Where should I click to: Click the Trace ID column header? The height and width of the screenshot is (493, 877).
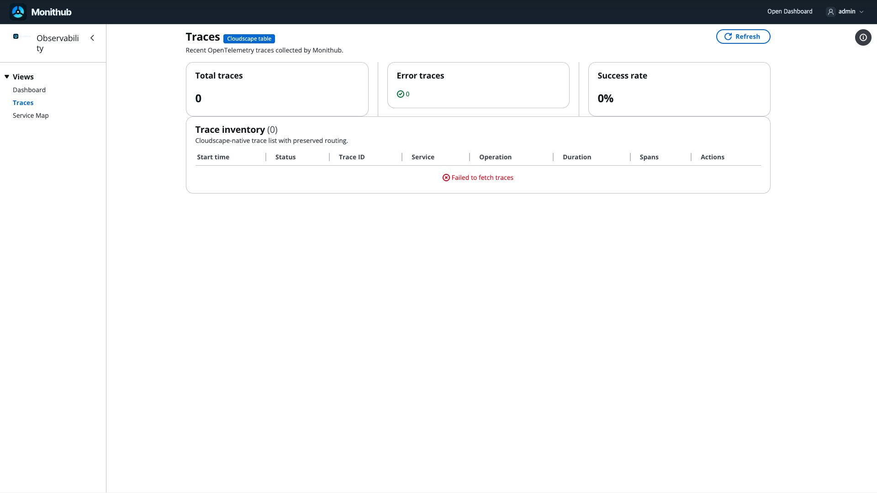pos(352,157)
